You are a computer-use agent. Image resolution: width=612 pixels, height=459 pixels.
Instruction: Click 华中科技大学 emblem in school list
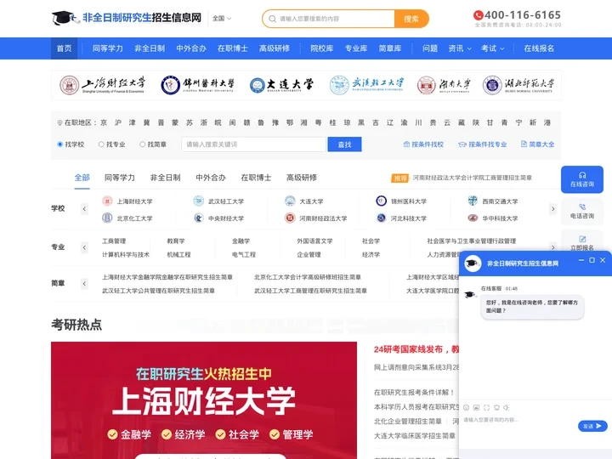tap(473, 218)
